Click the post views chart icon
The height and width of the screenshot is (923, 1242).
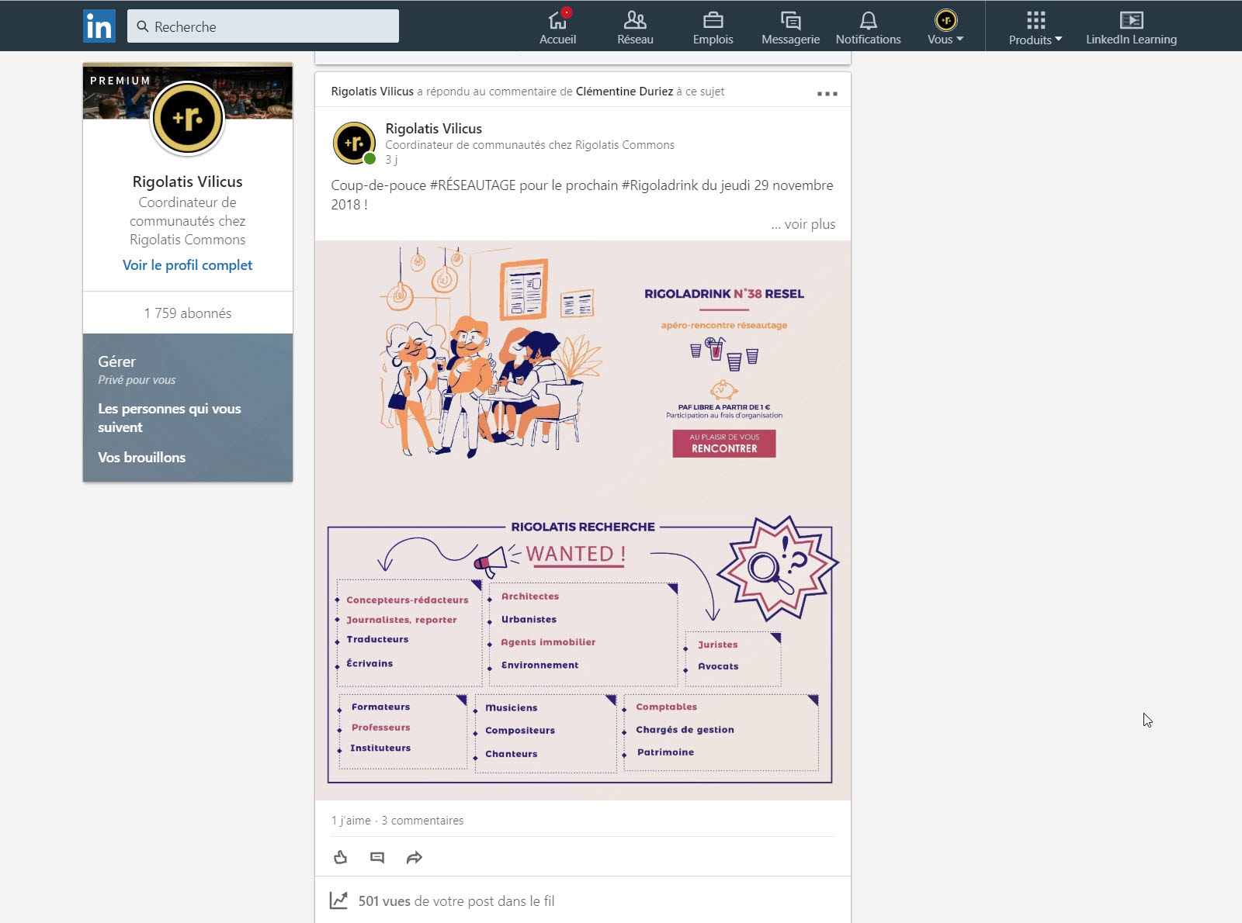pyautogui.click(x=338, y=901)
